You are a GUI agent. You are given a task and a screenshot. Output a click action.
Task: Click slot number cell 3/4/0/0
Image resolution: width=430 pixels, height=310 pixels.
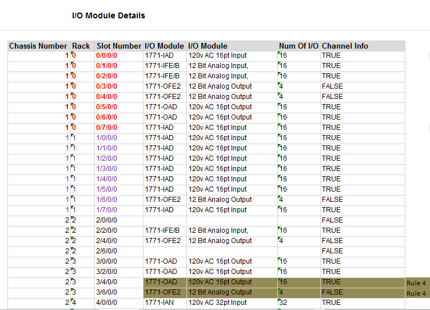pyautogui.click(x=119, y=282)
